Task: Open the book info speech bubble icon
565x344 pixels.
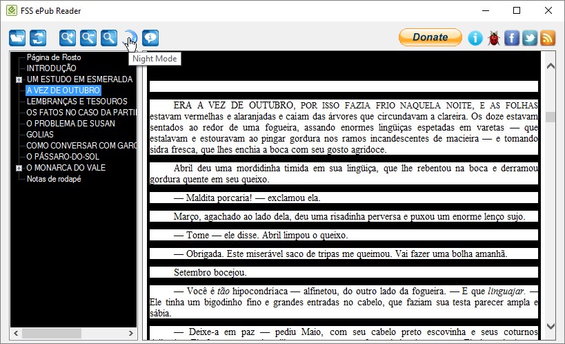Action: point(150,38)
